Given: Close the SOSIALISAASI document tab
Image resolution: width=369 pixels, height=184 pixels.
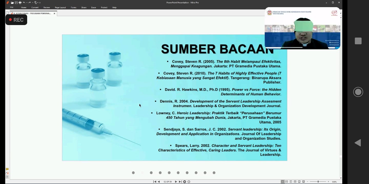Looking at the screenshot, I should click(54, 13).
